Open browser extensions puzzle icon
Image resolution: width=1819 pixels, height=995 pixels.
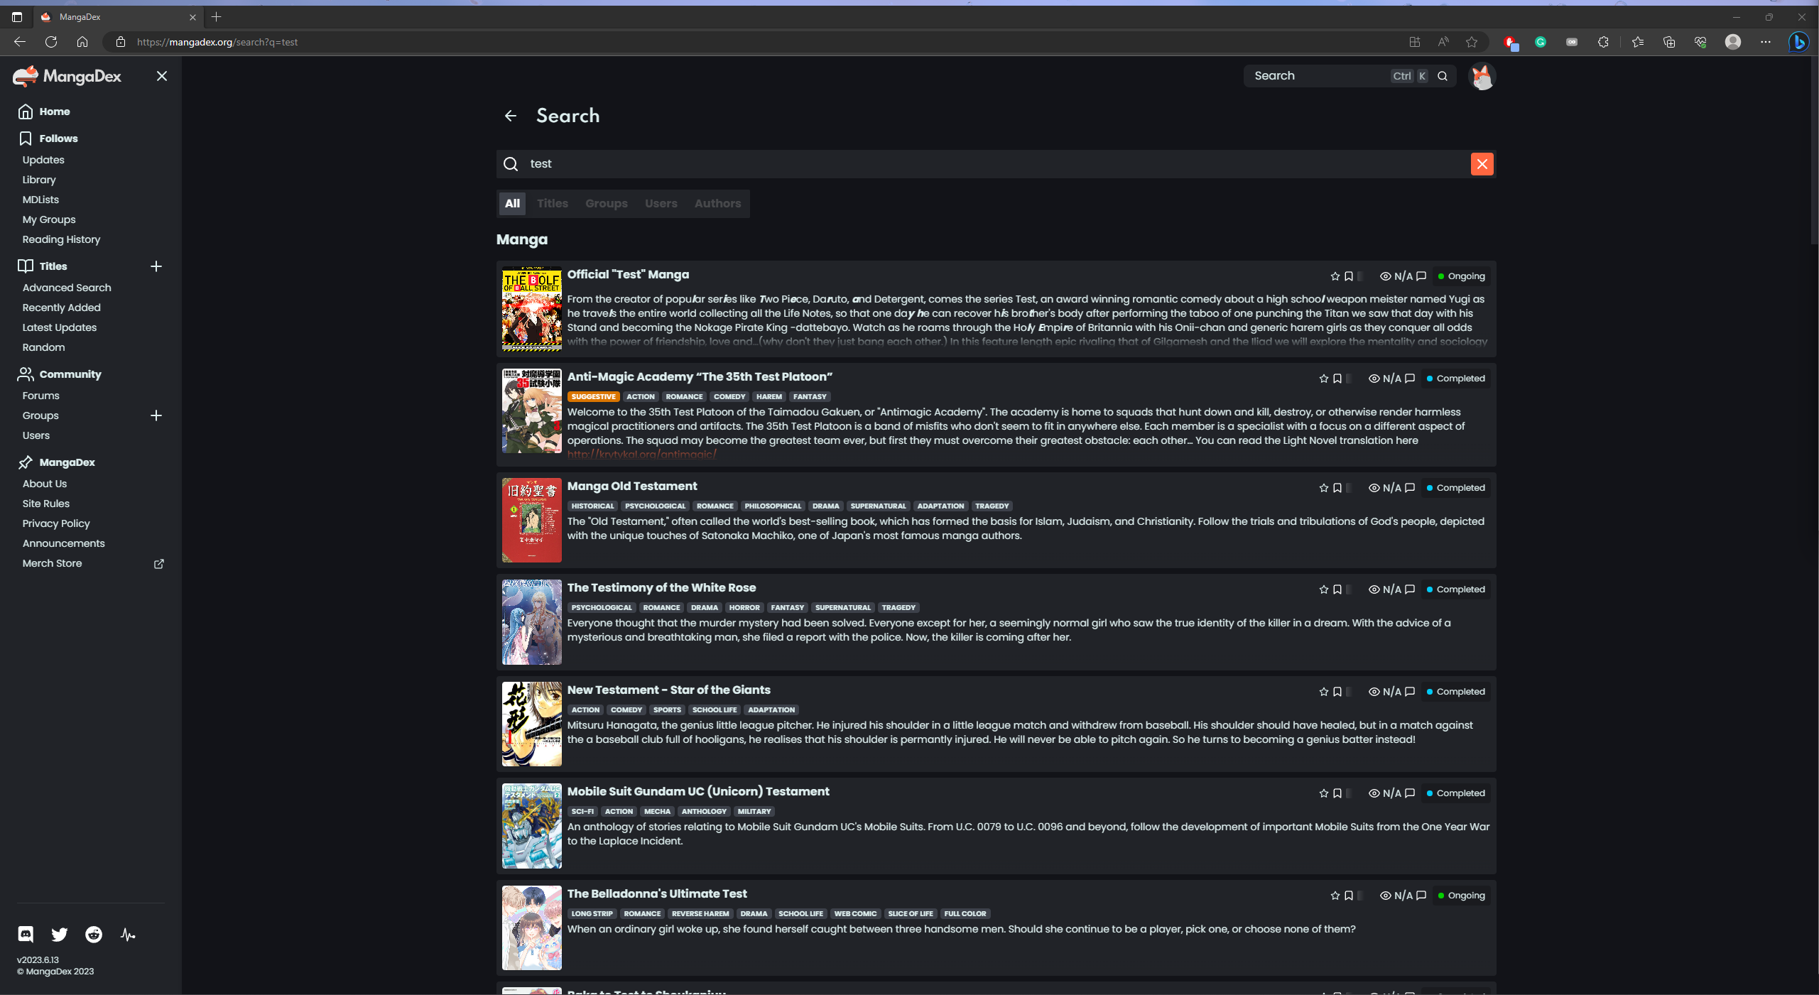[1603, 42]
